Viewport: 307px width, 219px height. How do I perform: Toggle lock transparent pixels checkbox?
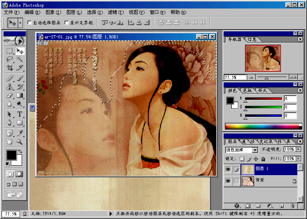point(242,159)
